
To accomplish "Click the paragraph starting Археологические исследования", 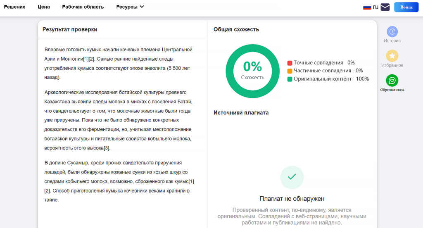I will pyautogui.click(x=119, y=120).
